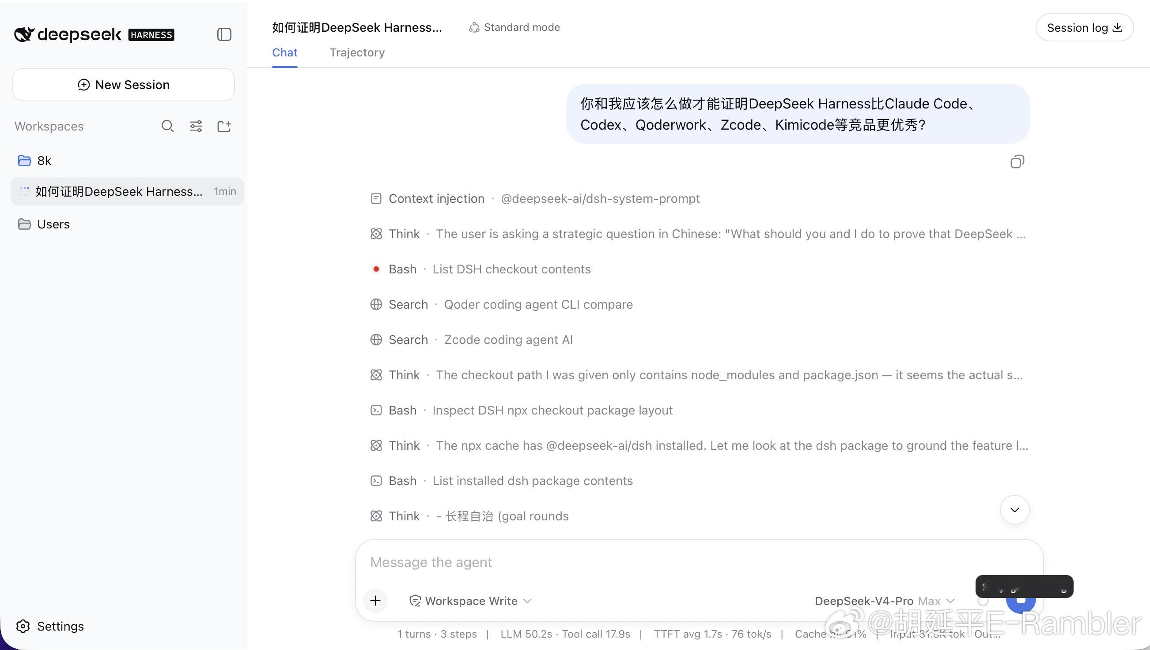Expand the Context injection step
The image size is (1150, 650).
click(x=535, y=199)
